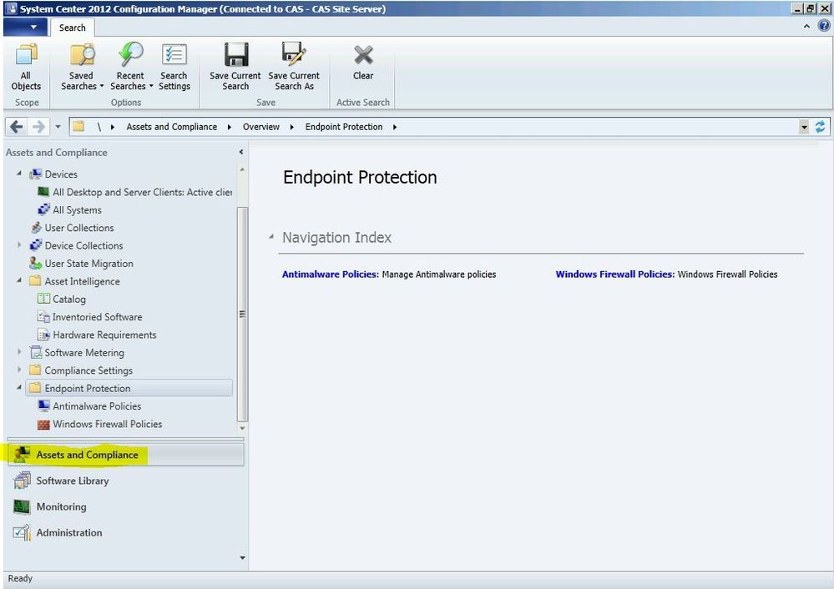
Task: Open the navigation history dropdown arrow
Action: coord(58,127)
